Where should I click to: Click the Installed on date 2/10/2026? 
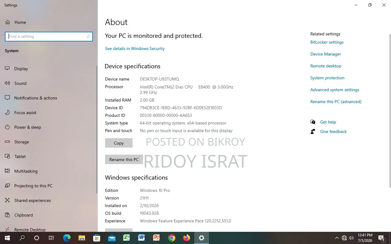[149, 206]
